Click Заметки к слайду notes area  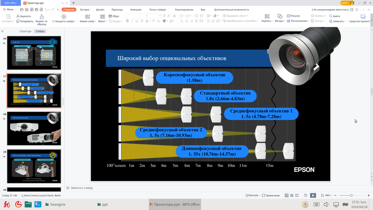pos(82,188)
